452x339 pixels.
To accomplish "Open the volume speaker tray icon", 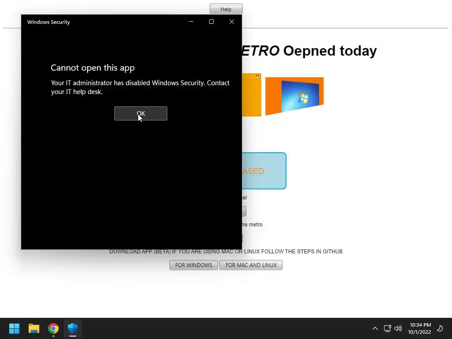I will click(x=398, y=328).
